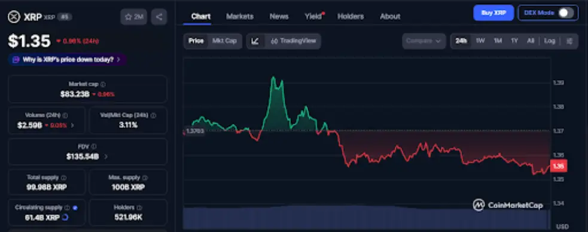Click the $83.23B market cap value

point(75,94)
